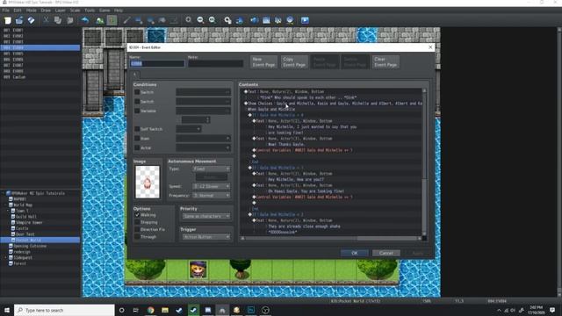Click the Contents horizontal scrollbar
The width and height of the screenshot is (562, 316).
tap(331, 238)
